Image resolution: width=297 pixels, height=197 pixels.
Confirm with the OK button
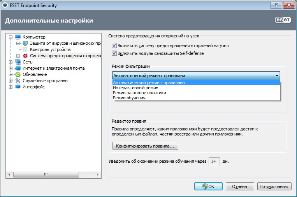click(208, 186)
